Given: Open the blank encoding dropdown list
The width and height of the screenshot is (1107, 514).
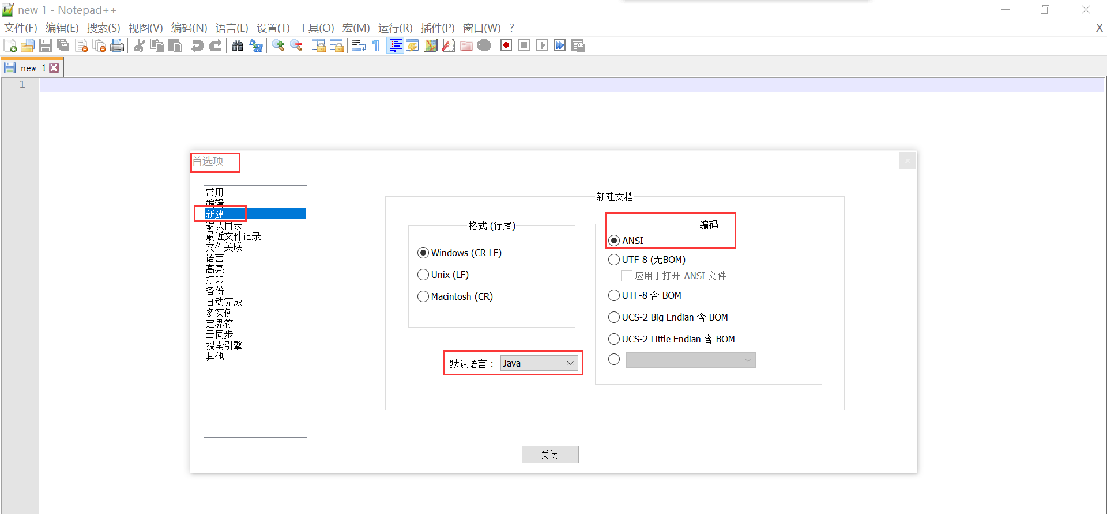Looking at the screenshot, I should (x=691, y=360).
